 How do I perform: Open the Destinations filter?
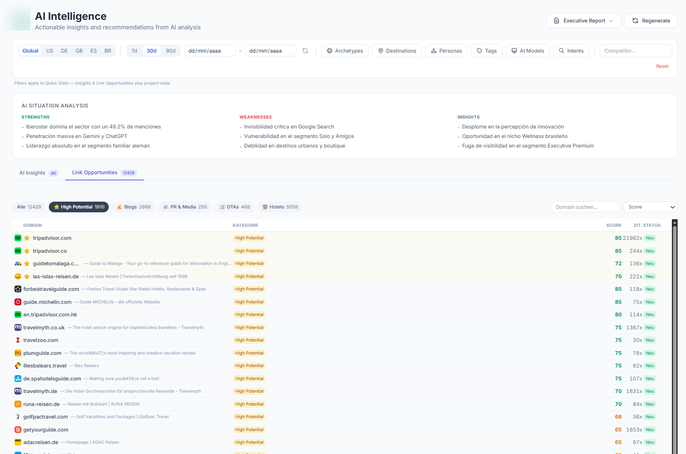[397, 51]
